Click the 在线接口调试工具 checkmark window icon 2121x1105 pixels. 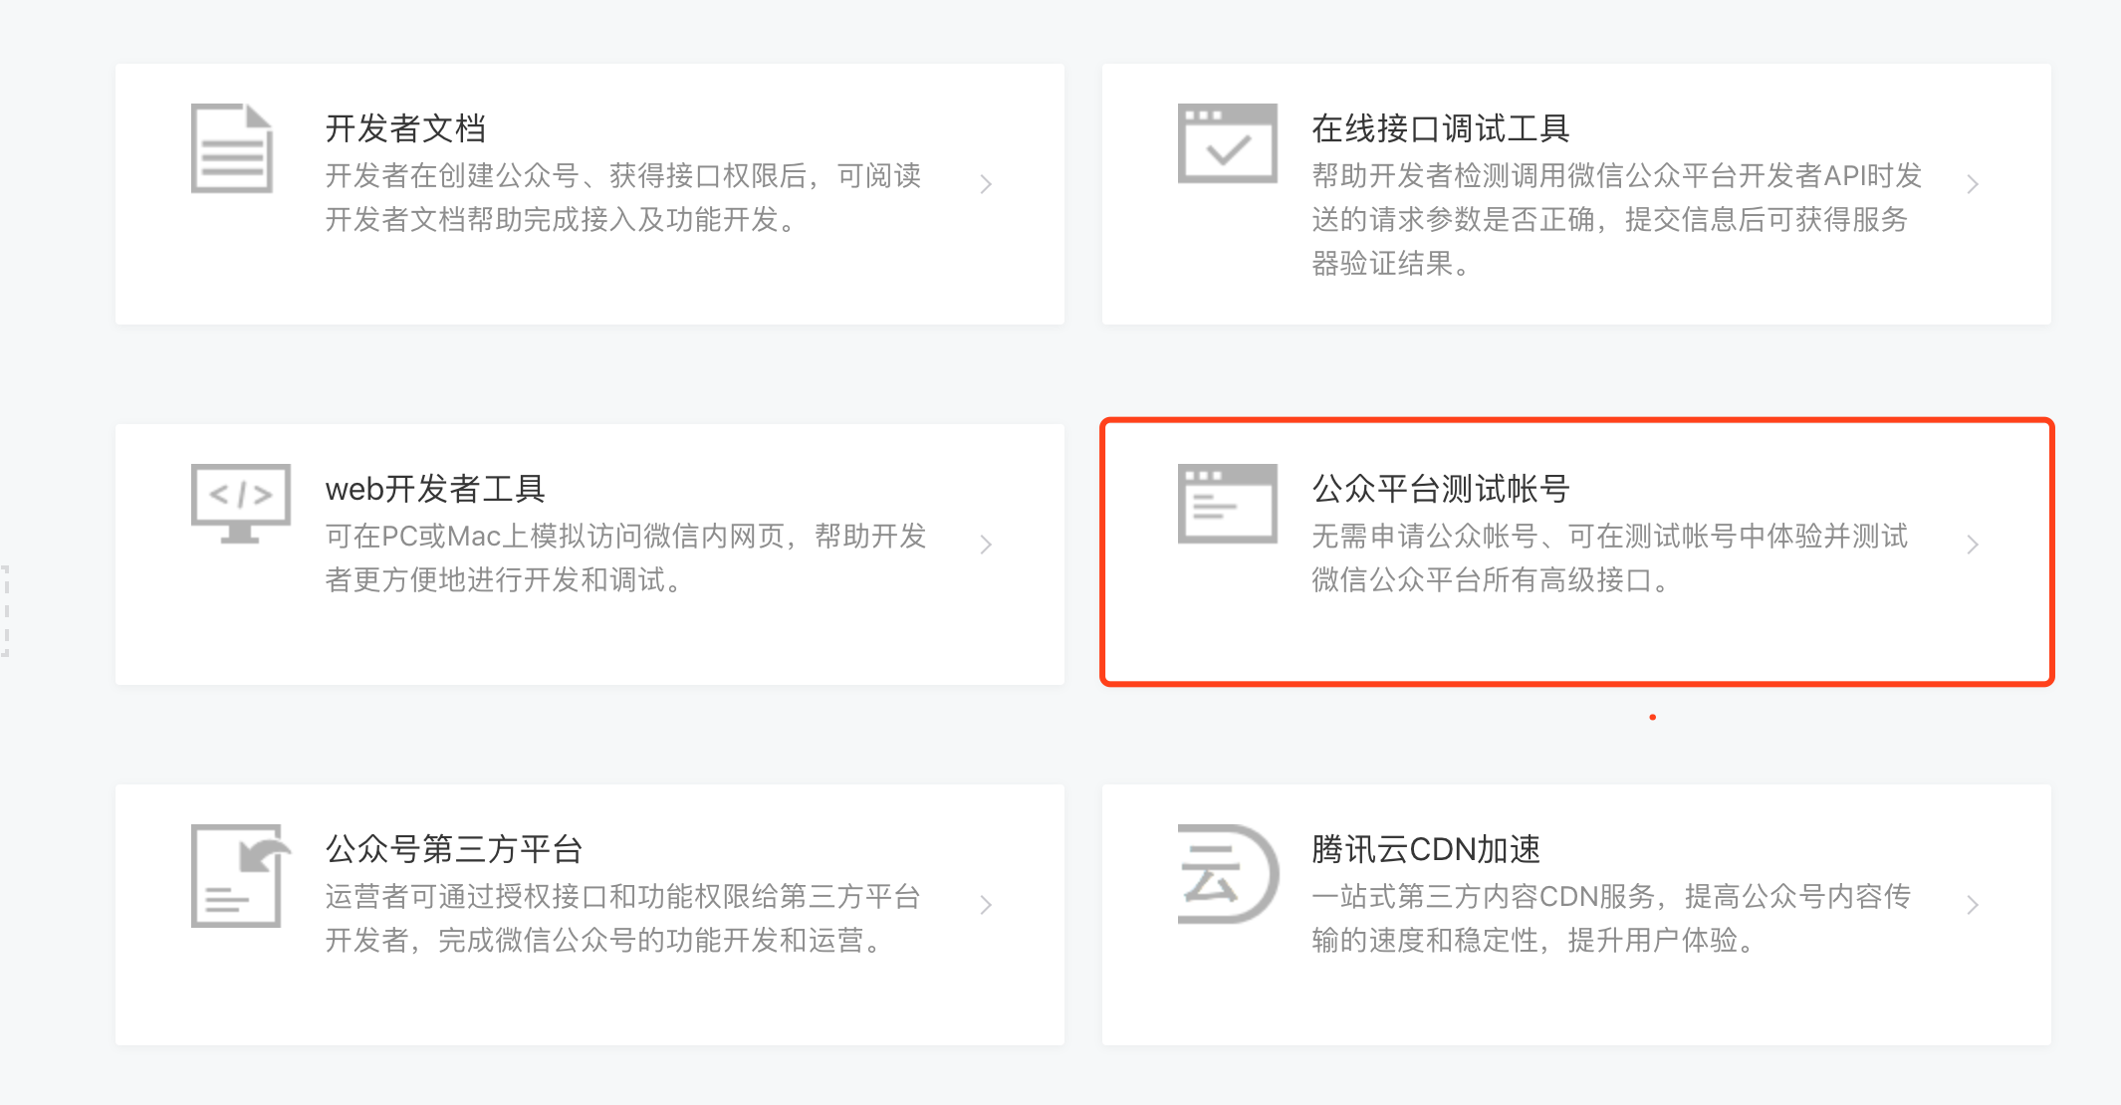[x=1227, y=144]
